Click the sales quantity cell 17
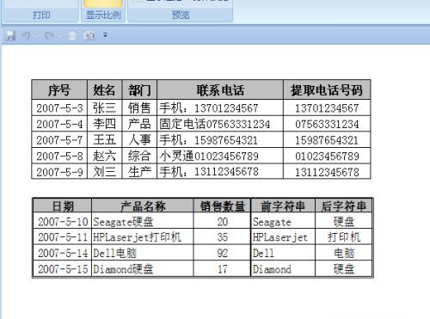This screenshot has width=430, height=319. 222,269
